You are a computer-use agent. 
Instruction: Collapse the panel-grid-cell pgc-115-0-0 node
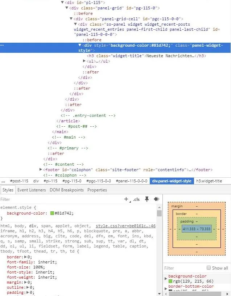coord(71,19)
